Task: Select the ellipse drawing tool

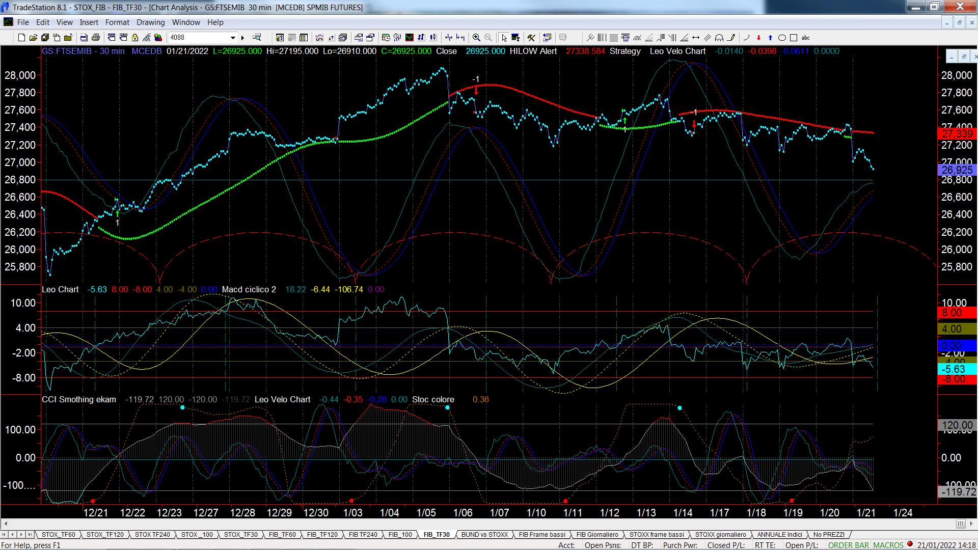Action: tap(782, 38)
